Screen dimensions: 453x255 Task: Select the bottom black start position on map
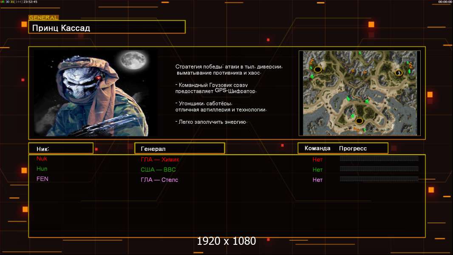tap(359, 121)
